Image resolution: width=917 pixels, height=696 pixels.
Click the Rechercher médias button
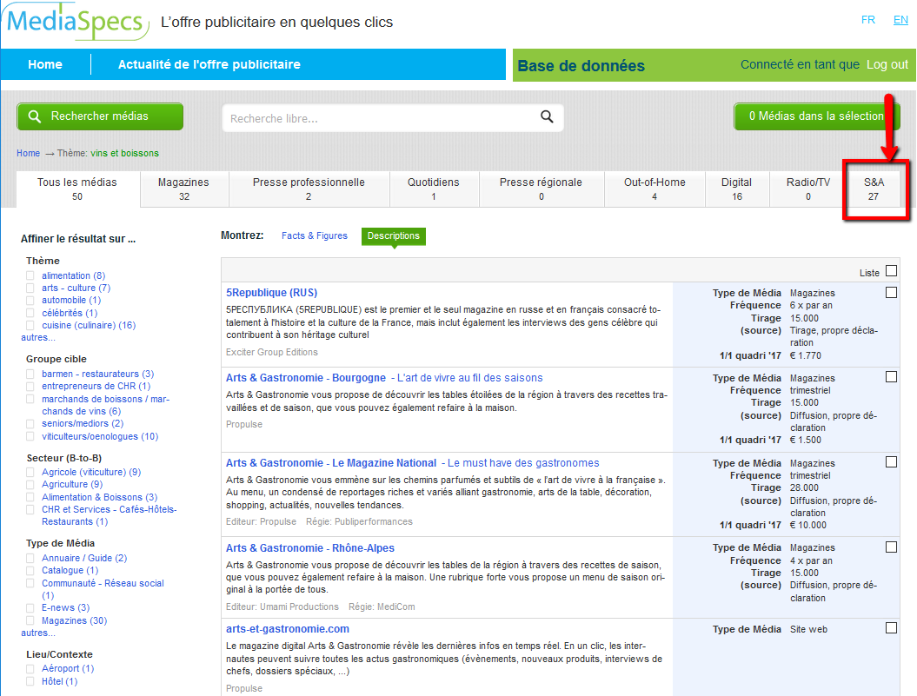point(100,116)
